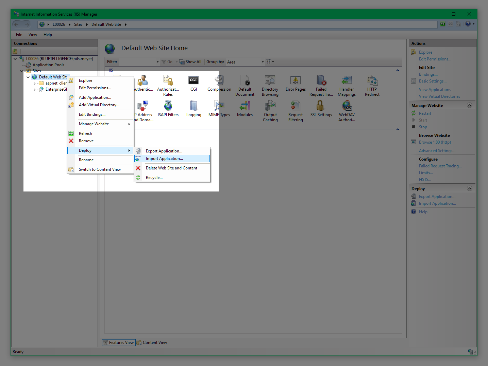Viewport: 488px width, 366px height.
Task: Open the Directory Browsing feature
Action: click(270, 86)
